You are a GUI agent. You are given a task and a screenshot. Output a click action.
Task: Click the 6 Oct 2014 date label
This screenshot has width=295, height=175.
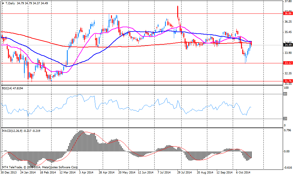243,172
